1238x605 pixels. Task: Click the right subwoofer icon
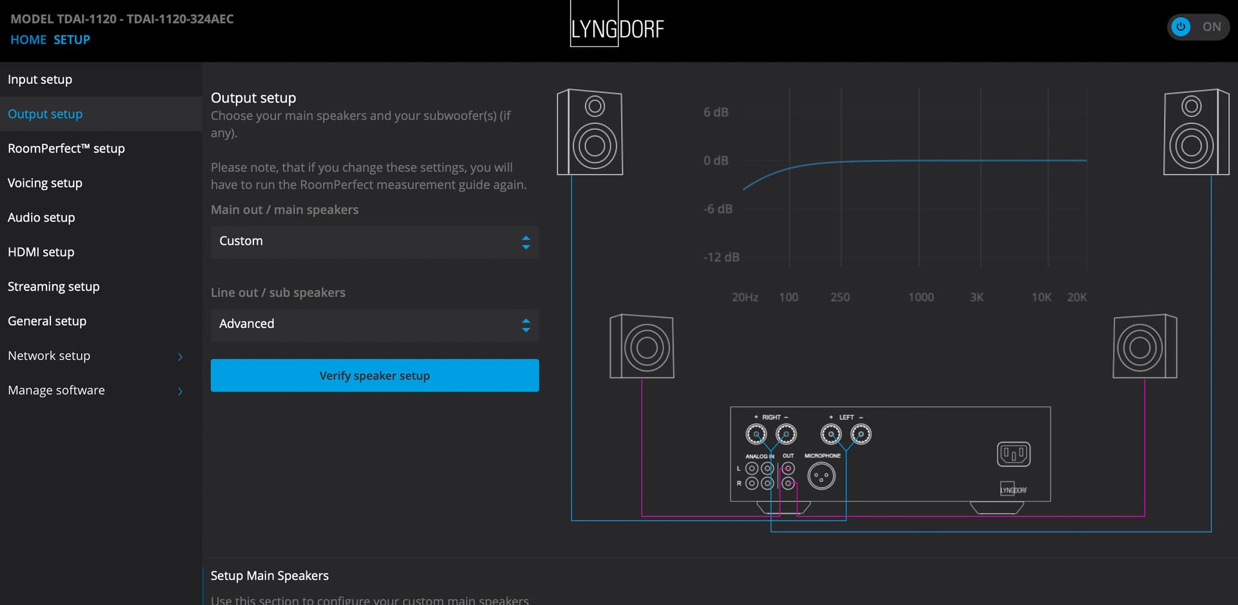[x=1145, y=346]
